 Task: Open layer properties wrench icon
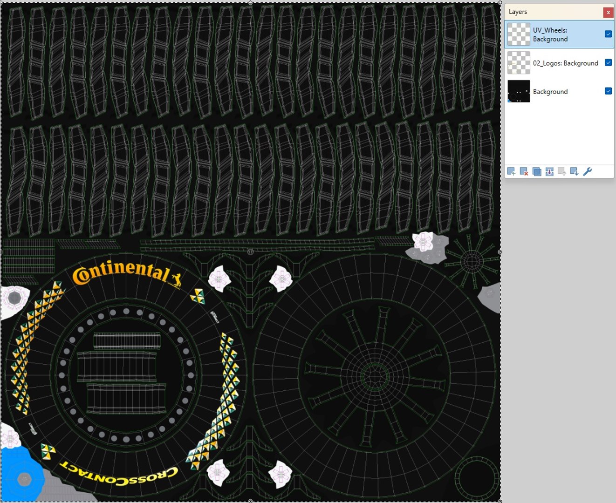[587, 172]
